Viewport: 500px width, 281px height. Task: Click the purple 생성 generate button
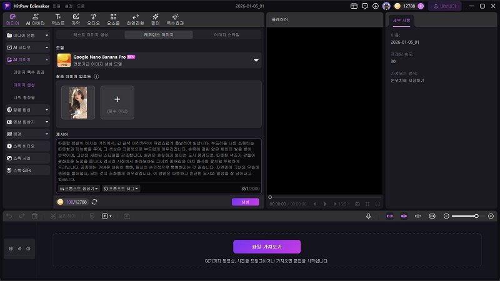(x=245, y=202)
